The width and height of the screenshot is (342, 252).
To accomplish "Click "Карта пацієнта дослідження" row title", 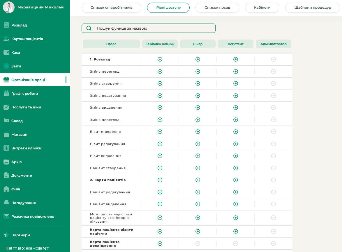I will tap(105, 244).
